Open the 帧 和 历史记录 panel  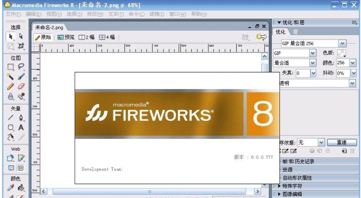point(298,161)
